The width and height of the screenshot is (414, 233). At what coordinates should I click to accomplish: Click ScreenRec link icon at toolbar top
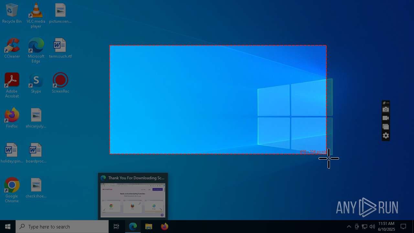click(x=384, y=103)
